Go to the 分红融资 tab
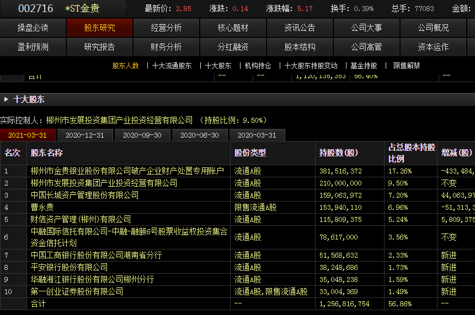 coord(233,47)
